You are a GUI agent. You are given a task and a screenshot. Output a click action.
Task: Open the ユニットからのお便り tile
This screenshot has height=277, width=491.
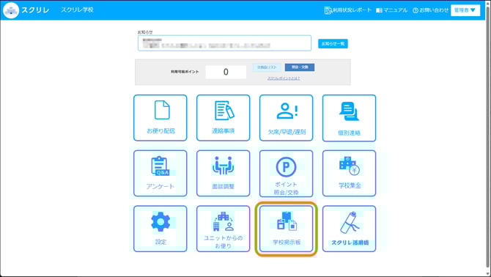click(x=223, y=229)
